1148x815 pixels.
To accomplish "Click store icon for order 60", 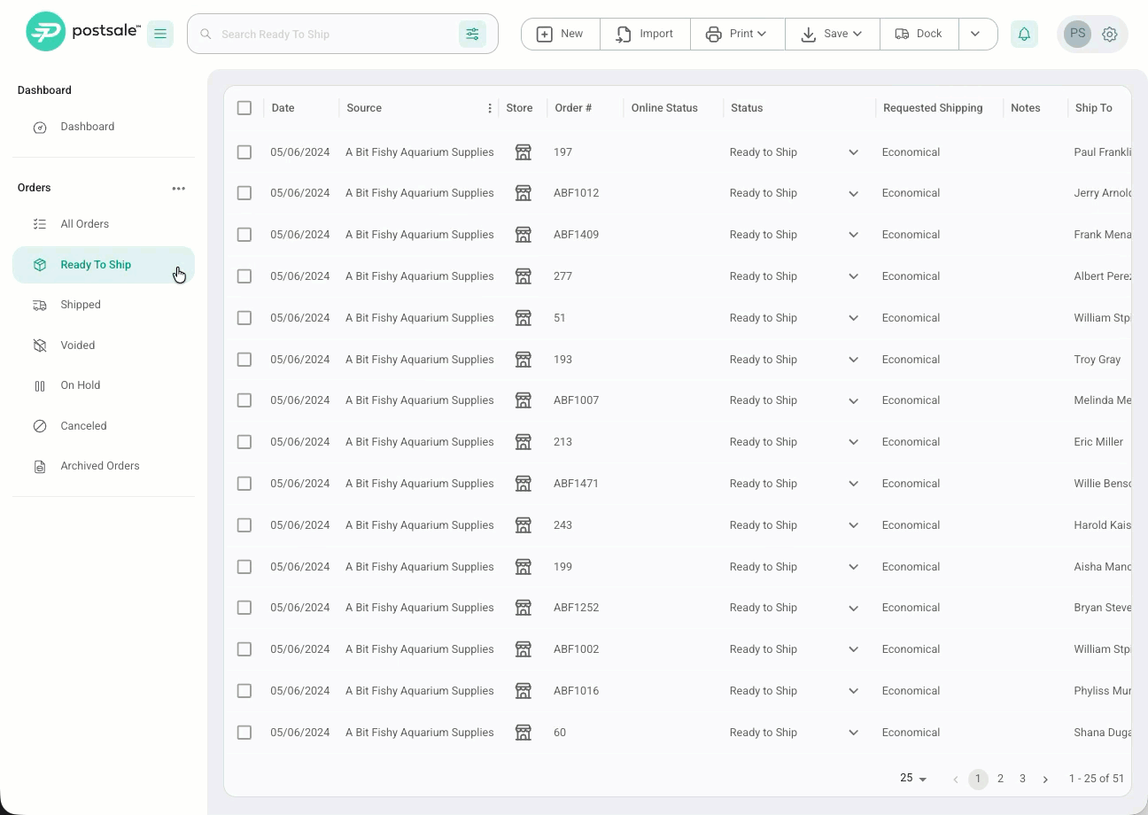I will [x=524, y=733].
